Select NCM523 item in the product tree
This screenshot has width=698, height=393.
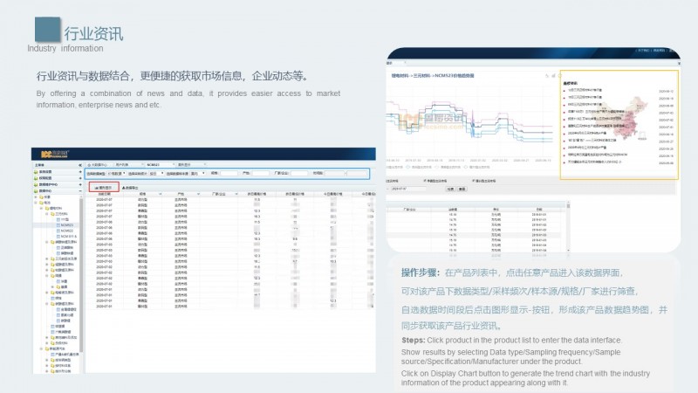pos(65,224)
